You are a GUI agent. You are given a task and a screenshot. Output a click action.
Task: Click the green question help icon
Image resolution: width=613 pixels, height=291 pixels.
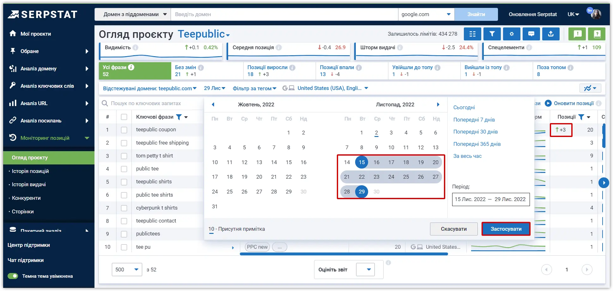597,34
